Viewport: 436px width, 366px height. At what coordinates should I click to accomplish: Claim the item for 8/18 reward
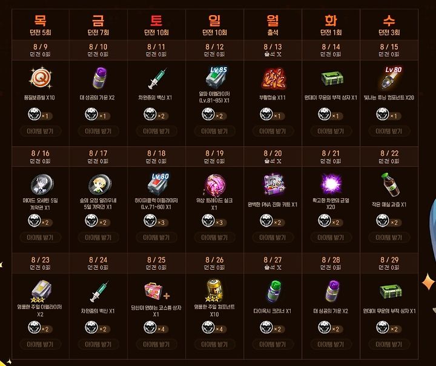pos(157,238)
